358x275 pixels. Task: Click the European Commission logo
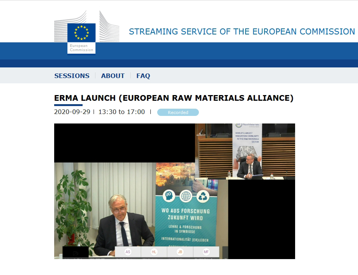click(86, 32)
